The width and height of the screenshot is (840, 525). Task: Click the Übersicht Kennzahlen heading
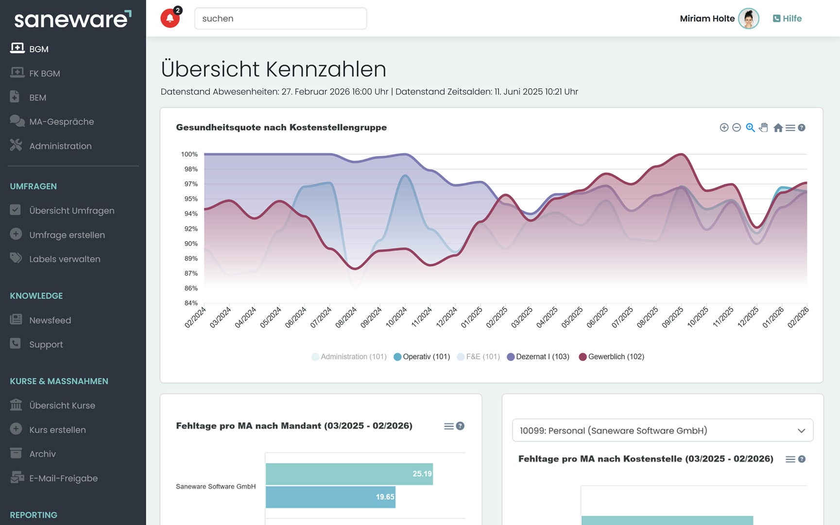274,69
